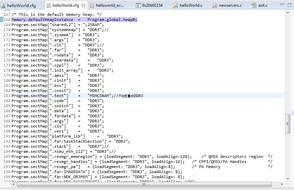Minimize the editor area
Image resolution: width=294 pixels, height=190 pixels.
pos(282,4)
